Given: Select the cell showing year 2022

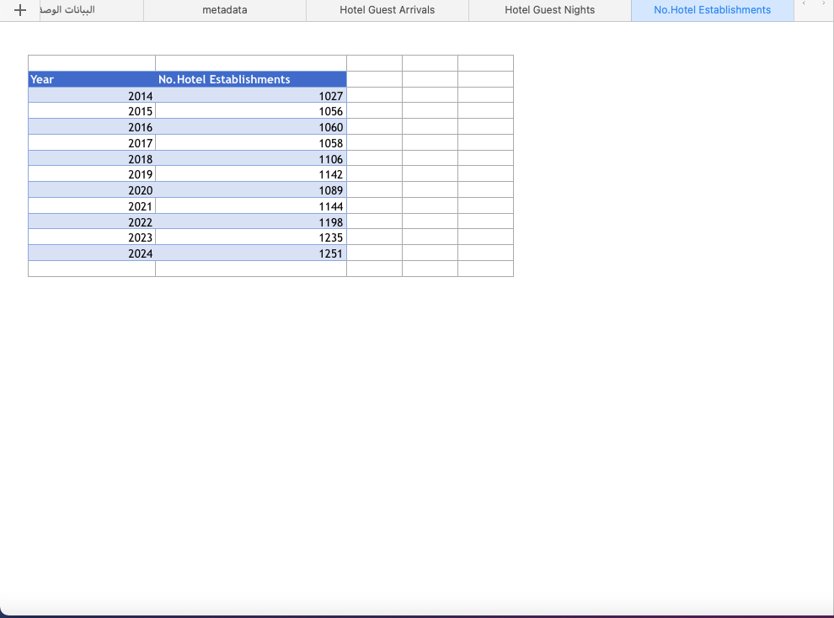Looking at the screenshot, I should 91,222.
